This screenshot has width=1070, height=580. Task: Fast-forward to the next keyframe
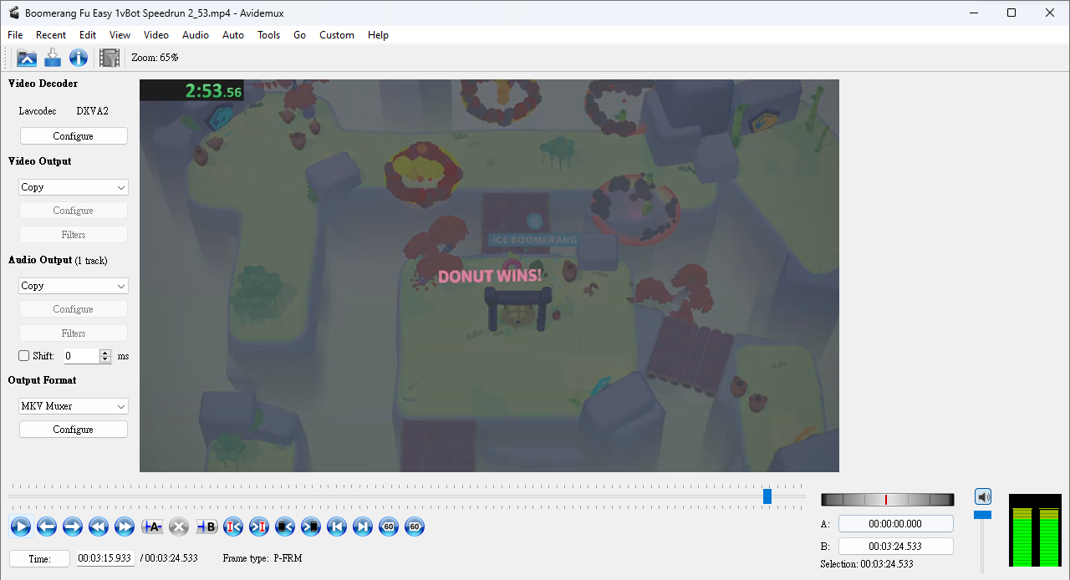[125, 527]
